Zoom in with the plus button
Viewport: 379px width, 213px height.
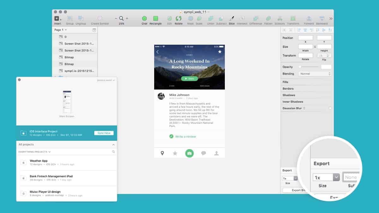point(127,19)
